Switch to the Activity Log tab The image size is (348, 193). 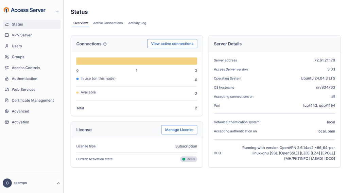[137, 23]
